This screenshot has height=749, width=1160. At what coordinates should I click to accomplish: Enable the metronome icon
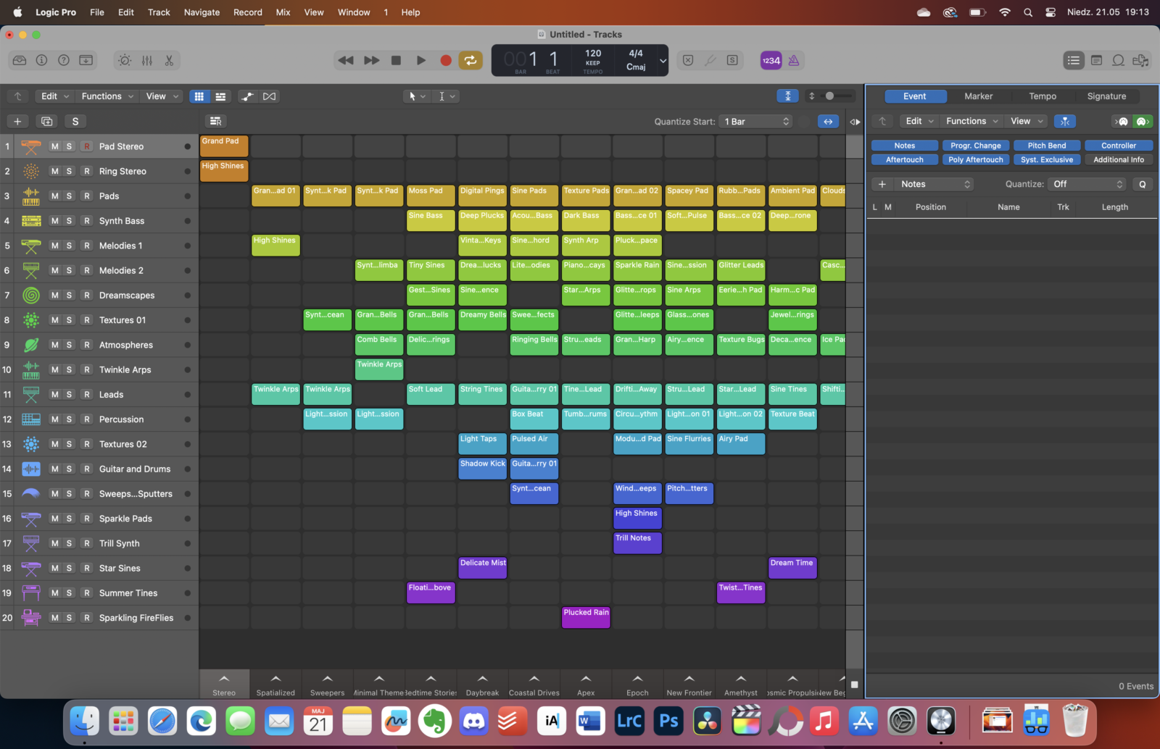794,61
